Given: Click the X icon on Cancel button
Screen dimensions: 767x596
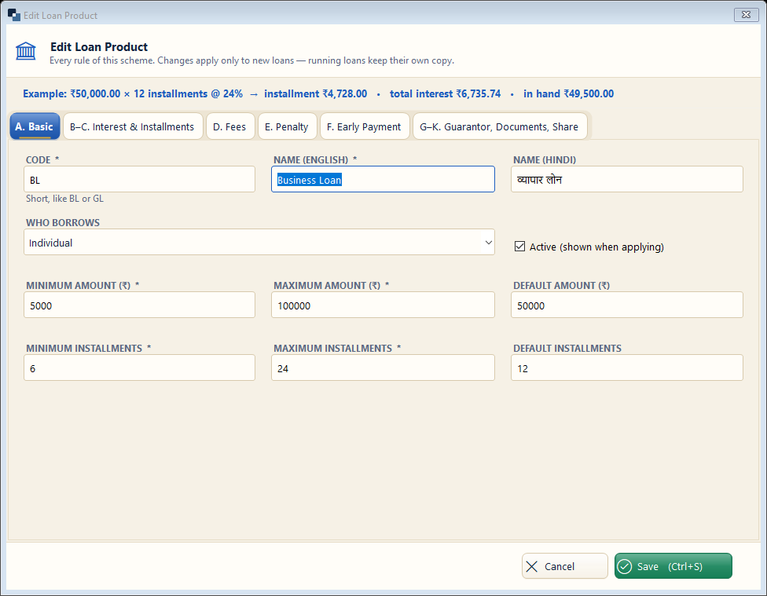Looking at the screenshot, I should [532, 566].
